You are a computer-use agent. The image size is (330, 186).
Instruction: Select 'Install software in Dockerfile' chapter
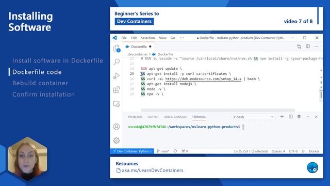click(x=58, y=61)
